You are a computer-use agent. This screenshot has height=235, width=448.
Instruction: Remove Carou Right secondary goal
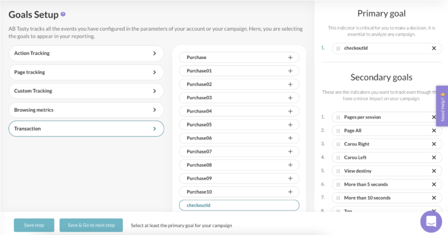434,144
